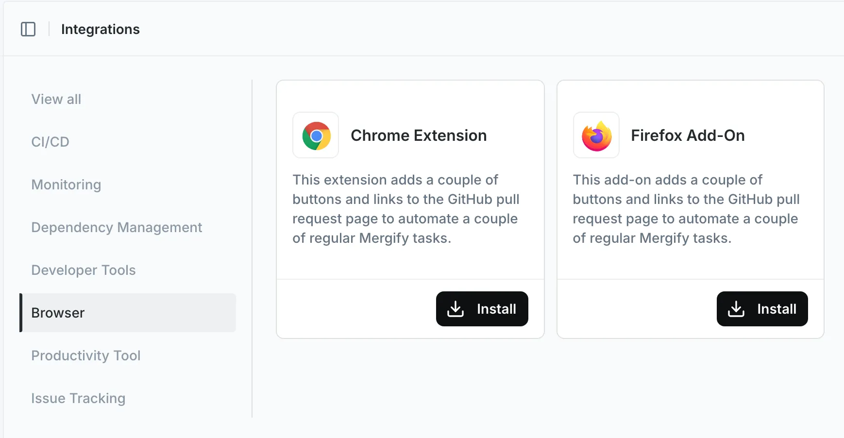
Task: Open the CI/CD category
Action: click(51, 142)
